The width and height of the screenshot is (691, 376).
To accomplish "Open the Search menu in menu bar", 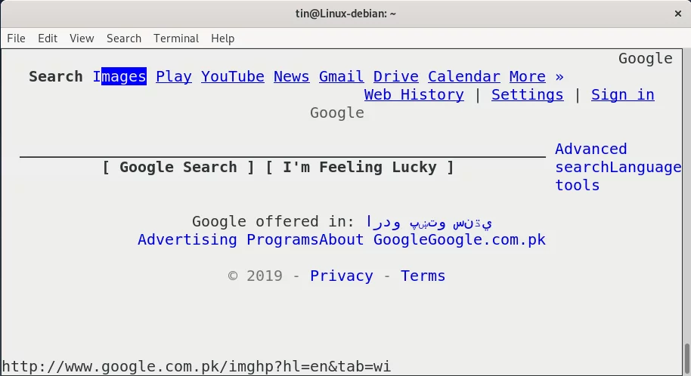I will [124, 39].
